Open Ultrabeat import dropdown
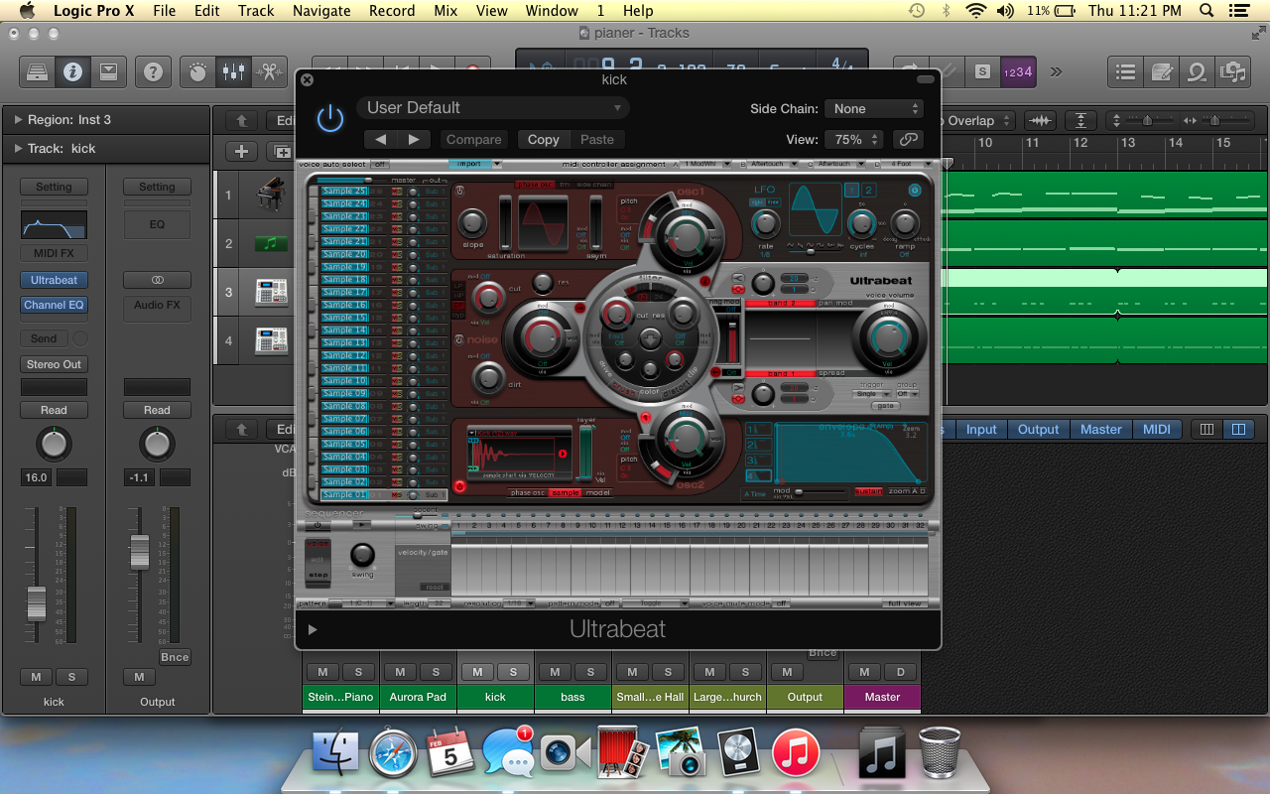Viewport: 1270px width, 794px height. click(x=475, y=164)
